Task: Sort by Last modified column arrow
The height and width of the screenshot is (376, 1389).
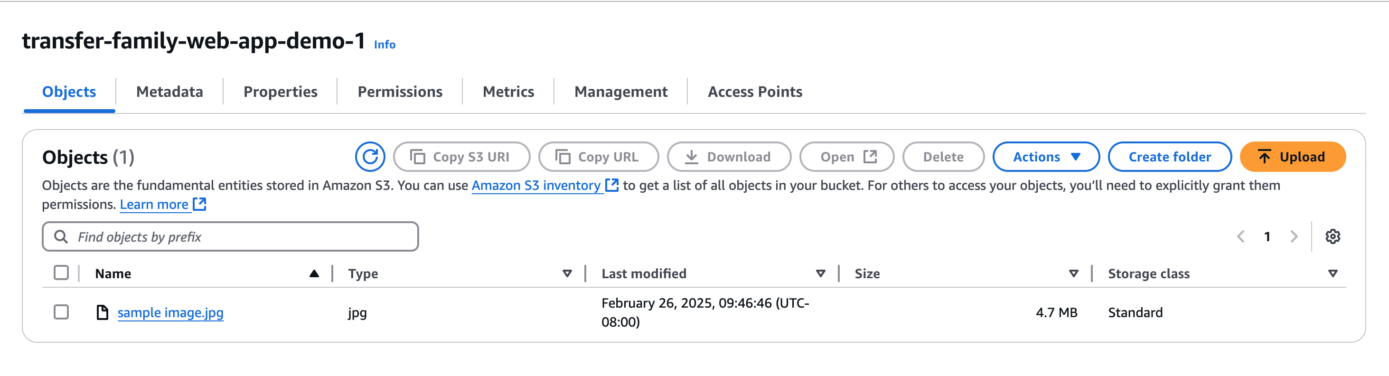Action: pyautogui.click(x=820, y=273)
